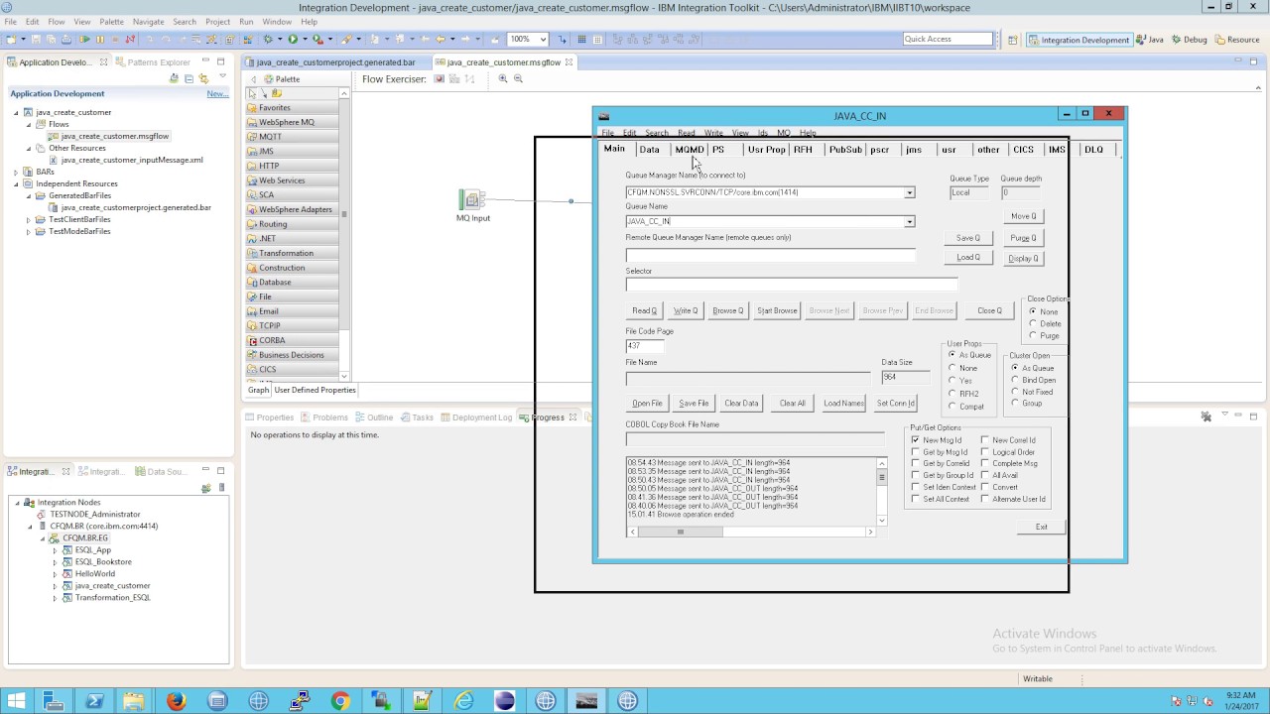Click the Debug bug icon in main toolbar

[x=268, y=40]
